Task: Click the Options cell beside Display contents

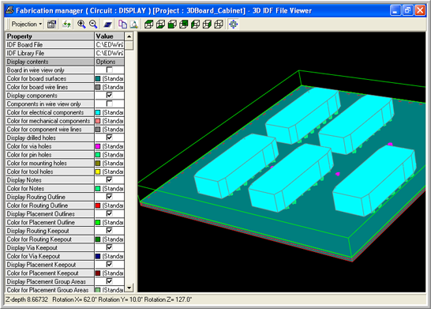Action: point(110,62)
